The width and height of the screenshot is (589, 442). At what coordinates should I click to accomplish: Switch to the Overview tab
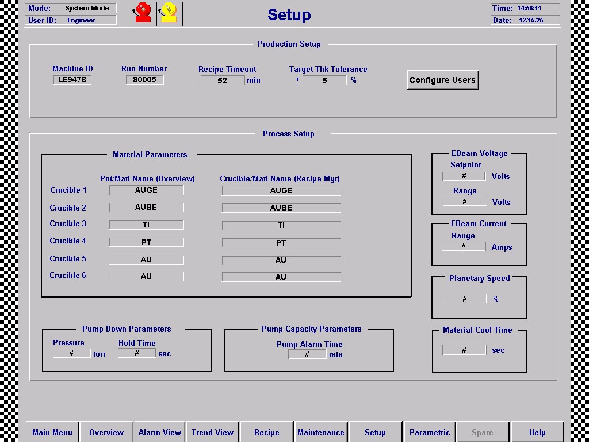pyautogui.click(x=106, y=432)
